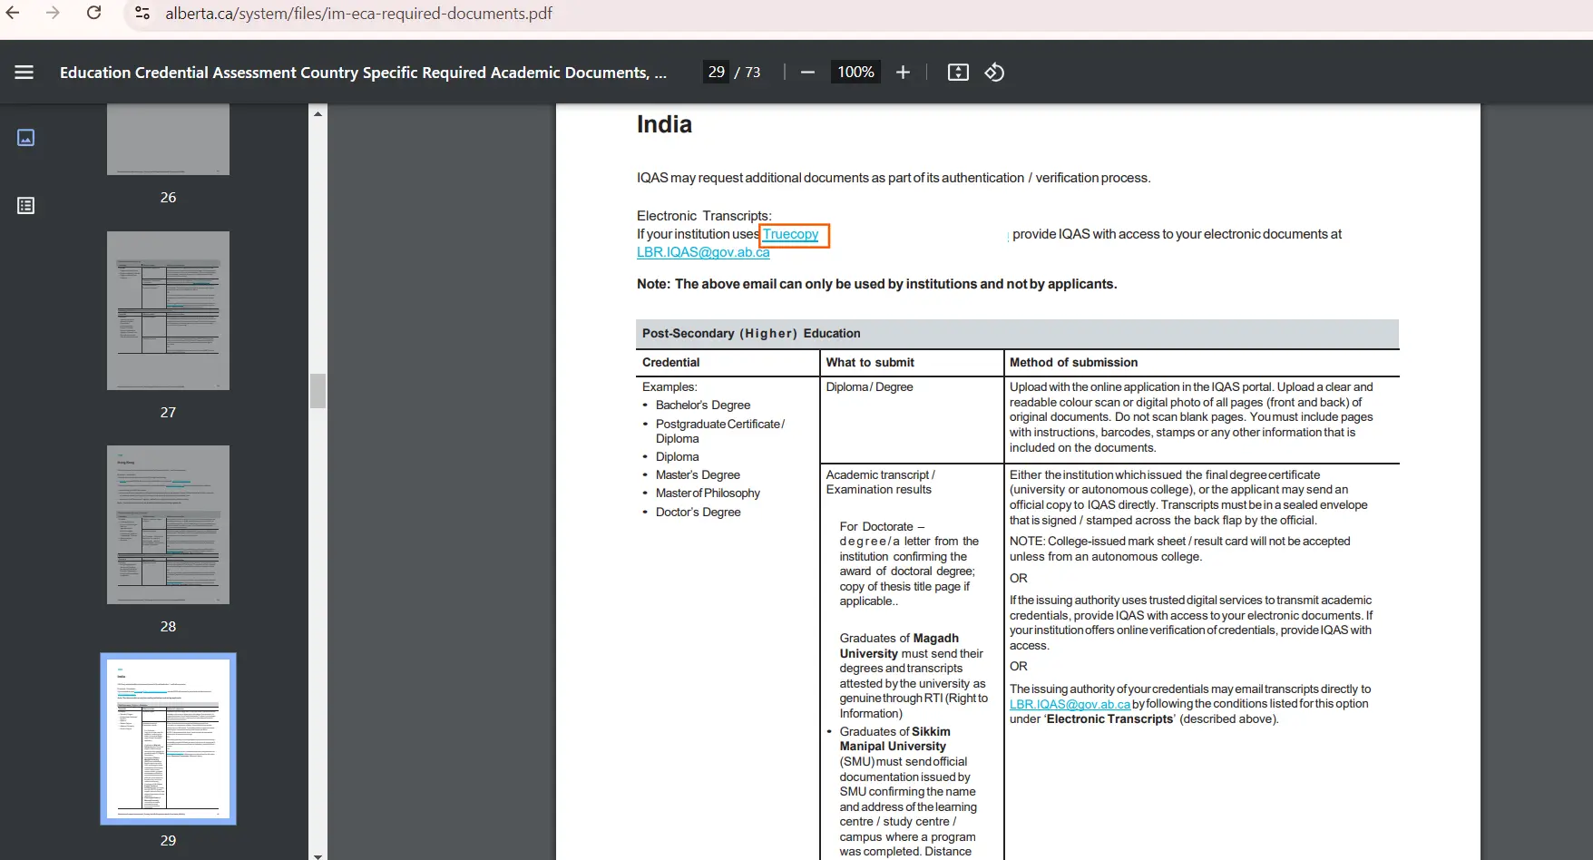
Task: Click the Postgraduate Certificate / Diploma item
Action: click(720, 431)
